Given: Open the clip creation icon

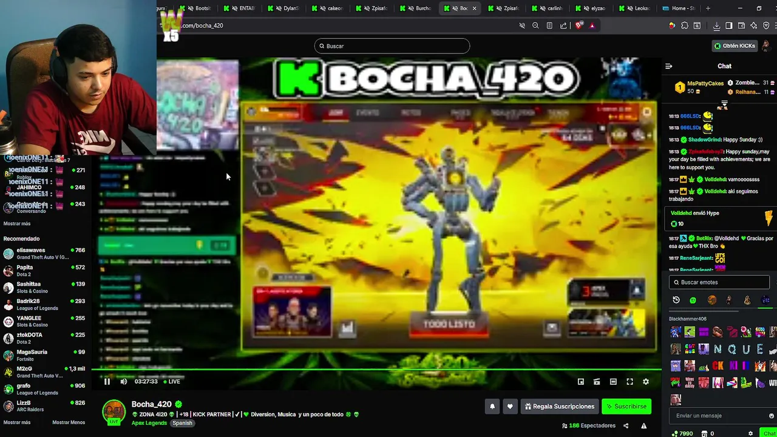Looking at the screenshot, I should (x=597, y=382).
